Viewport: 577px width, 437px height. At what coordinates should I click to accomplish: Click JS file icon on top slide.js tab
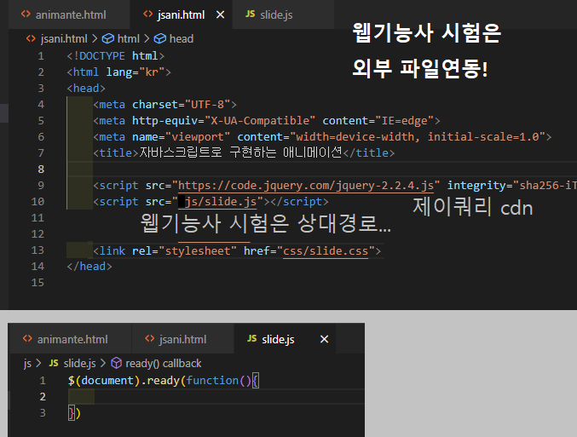(251, 14)
